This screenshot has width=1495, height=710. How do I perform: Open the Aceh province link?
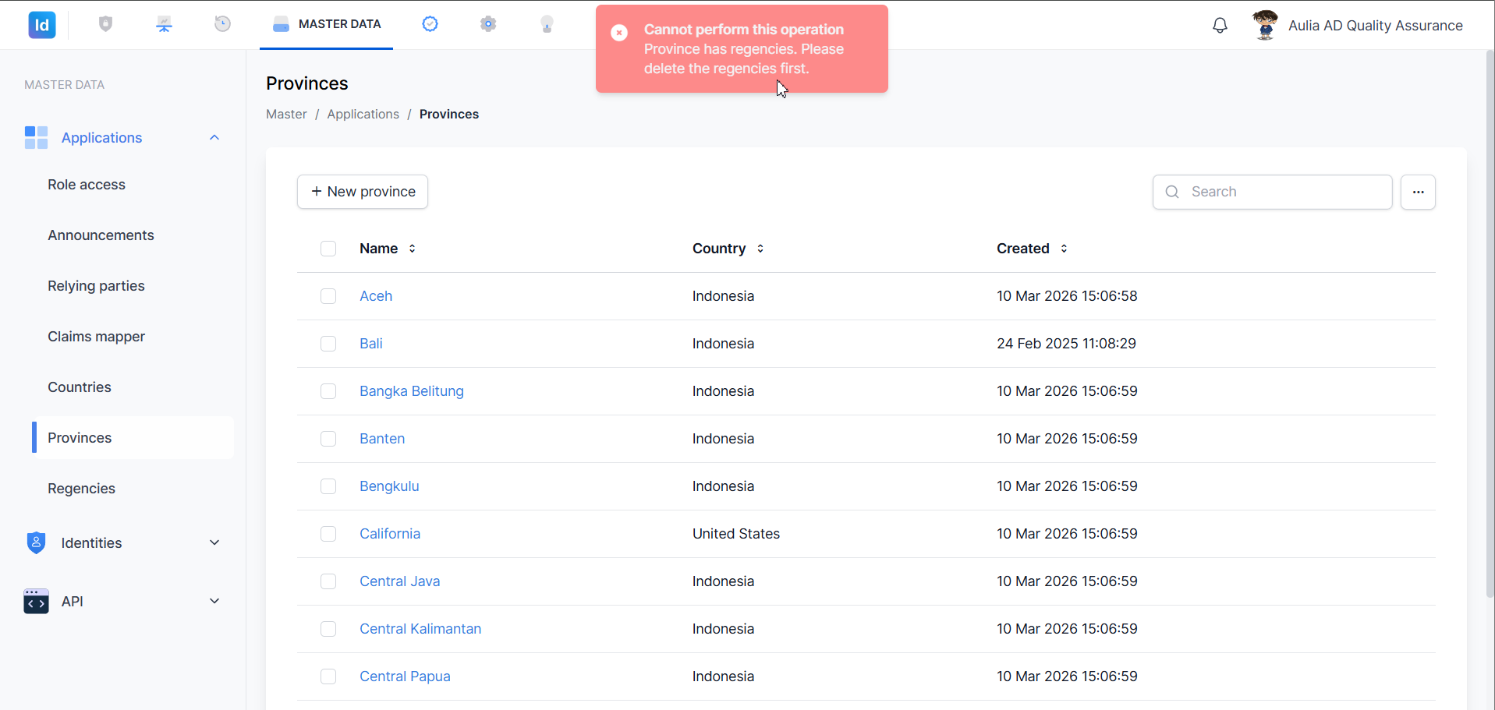pyautogui.click(x=376, y=296)
